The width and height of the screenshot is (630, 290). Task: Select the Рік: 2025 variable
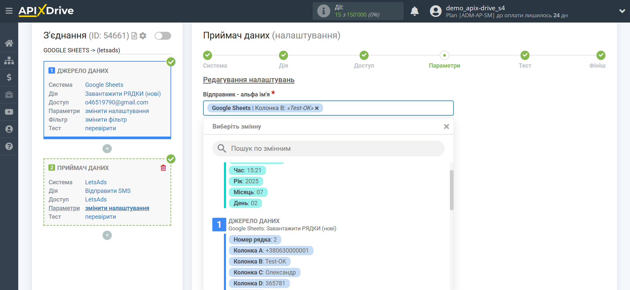(246, 181)
